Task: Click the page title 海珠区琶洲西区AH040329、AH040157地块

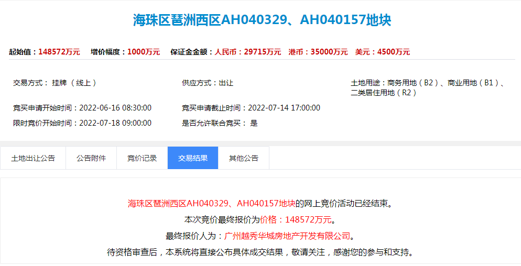Action: tap(262, 20)
